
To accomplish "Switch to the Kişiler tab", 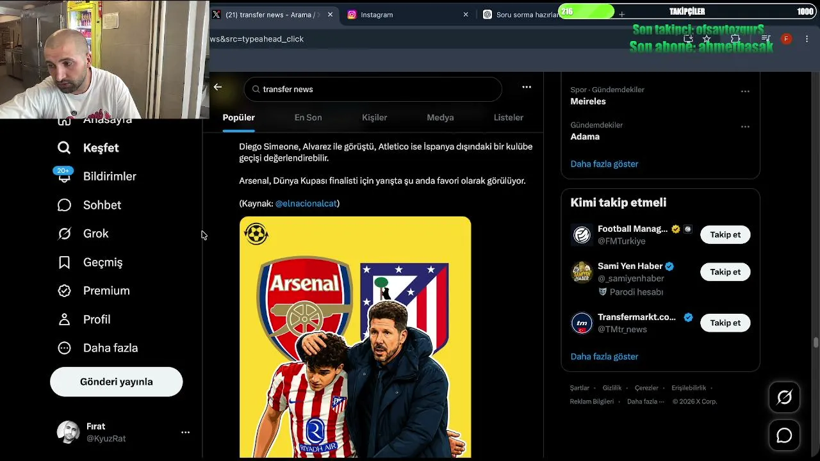I will point(375,118).
